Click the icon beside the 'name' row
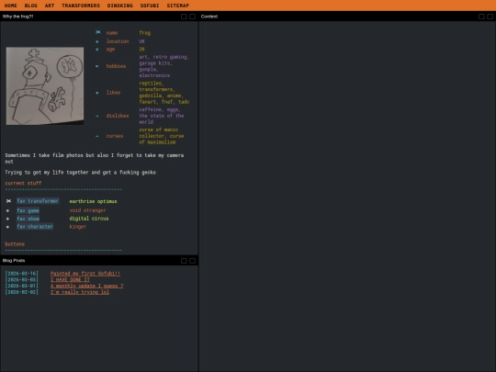496x372 pixels. (97, 32)
